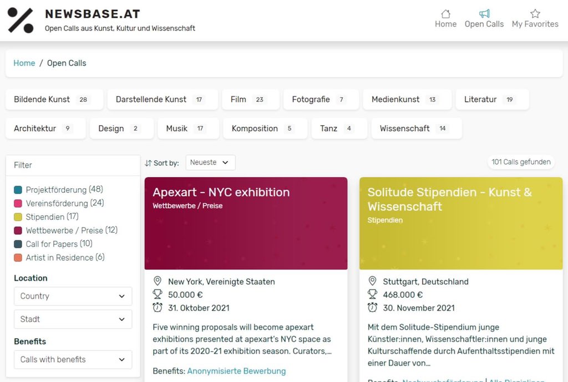Screen dimensions: 568x382
Task: Toggle the Artist in Residence filter checkbox
Action: (x=18, y=257)
